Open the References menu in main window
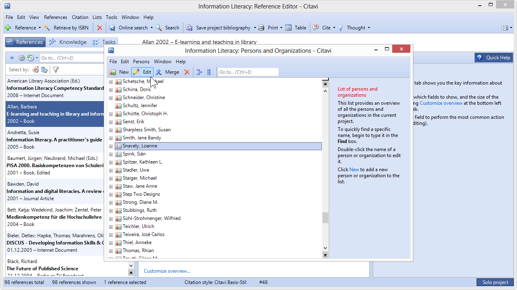Image resolution: width=517 pixels, height=290 pixels. [55, 17]
